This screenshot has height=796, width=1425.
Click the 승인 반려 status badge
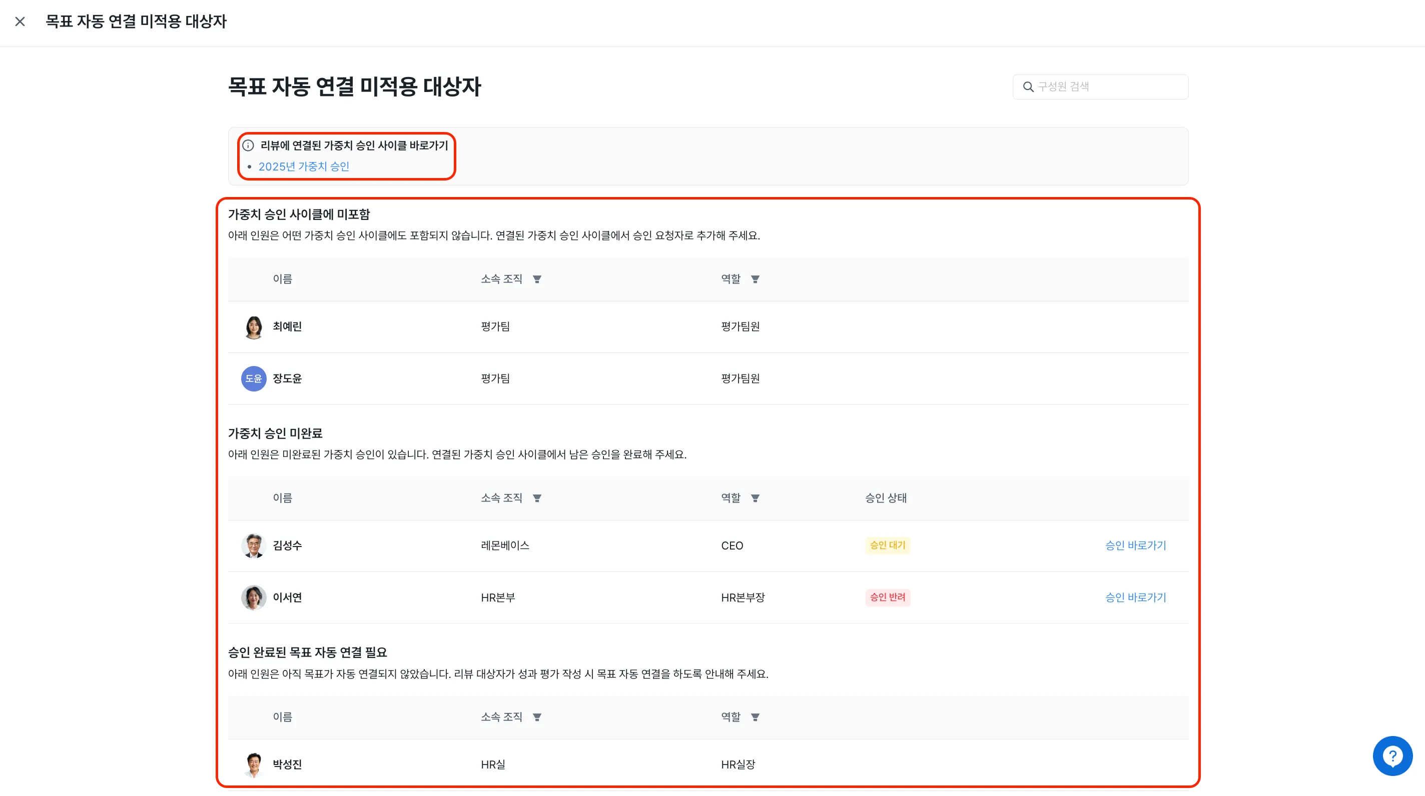pyautogui.click(x=887, y=597)
